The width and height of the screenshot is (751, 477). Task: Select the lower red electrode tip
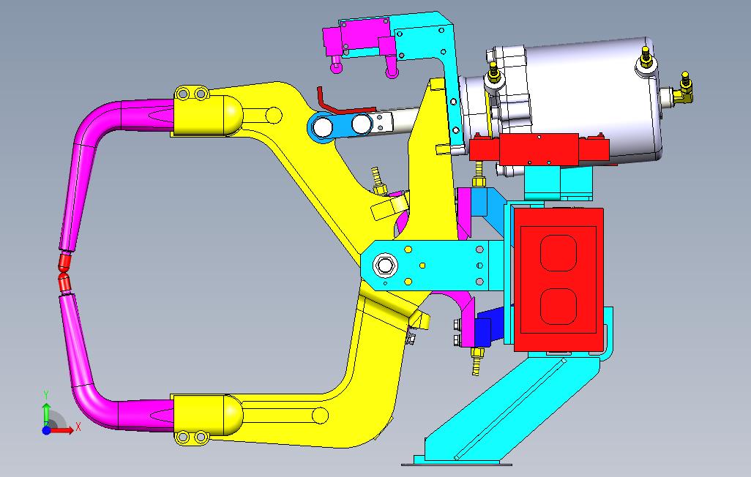(64, 282)
